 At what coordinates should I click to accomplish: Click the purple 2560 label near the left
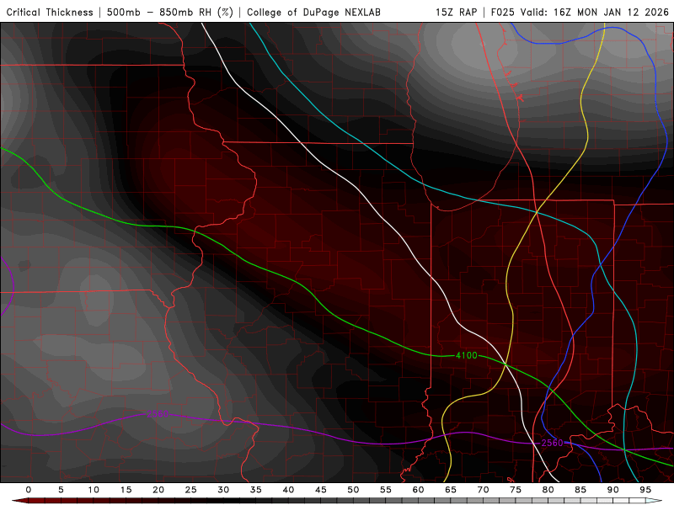click(158, 414)
